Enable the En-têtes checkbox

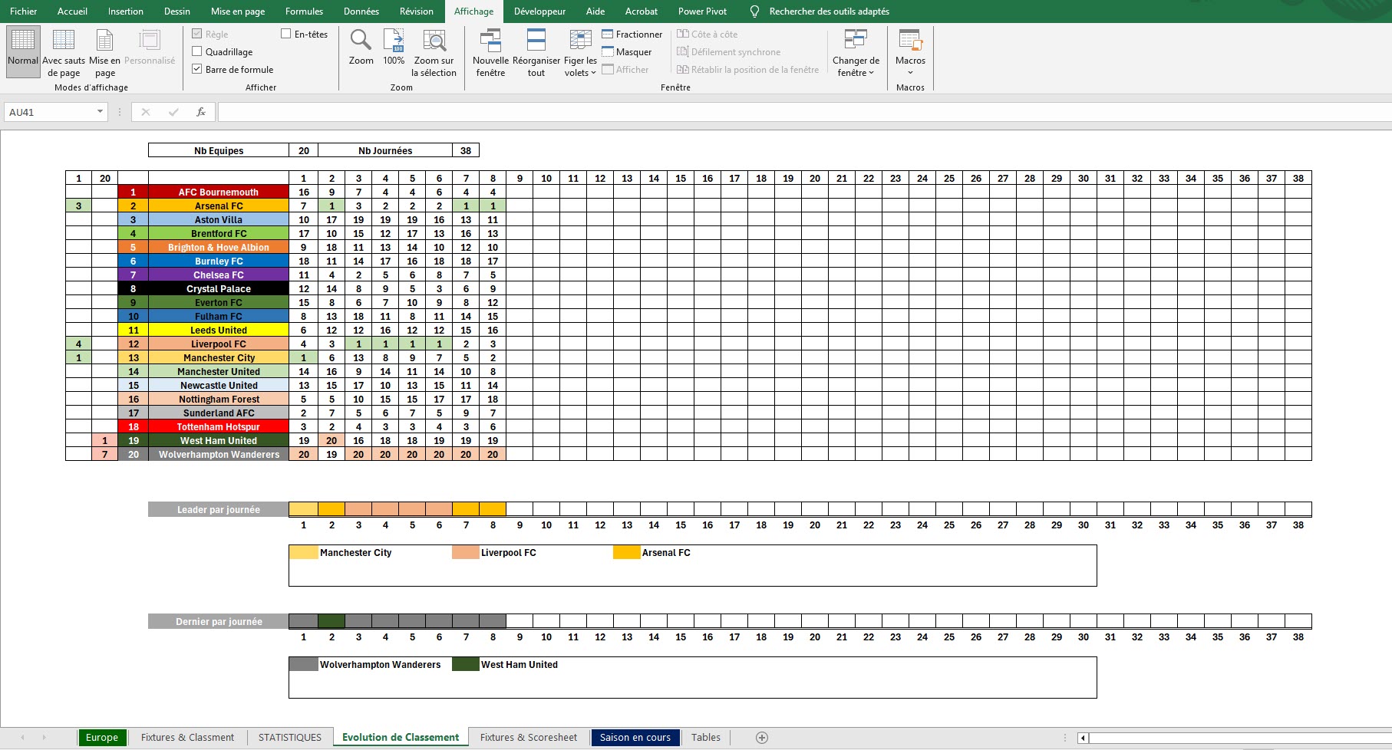pyautogui.click(x=286, y=35)
